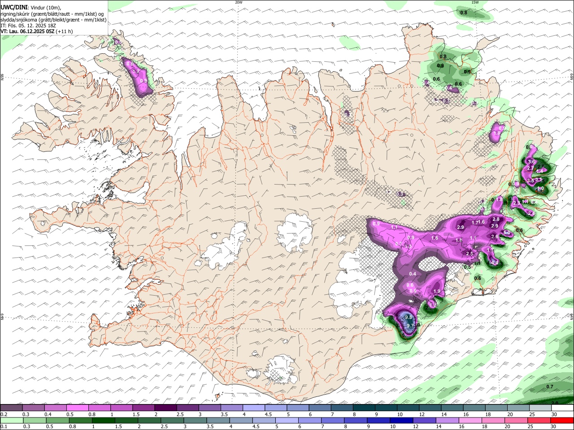The width and height of the screenshot is (574, 430).
Task: Click the top legend swatch between 0.2 and 0.3
Action: click(11, 408)
